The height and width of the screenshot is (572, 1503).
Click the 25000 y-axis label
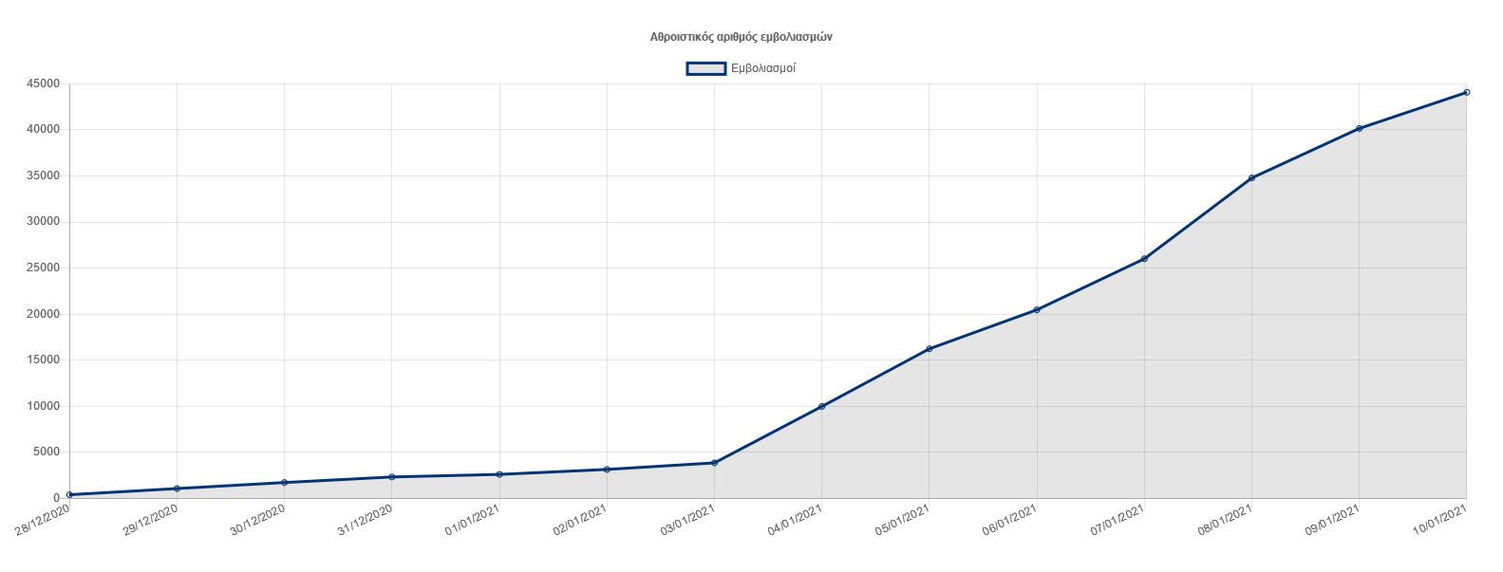coord(44,268)
